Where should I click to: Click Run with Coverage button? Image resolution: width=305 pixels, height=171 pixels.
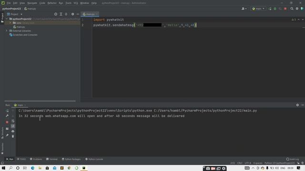tap(280, 9)
